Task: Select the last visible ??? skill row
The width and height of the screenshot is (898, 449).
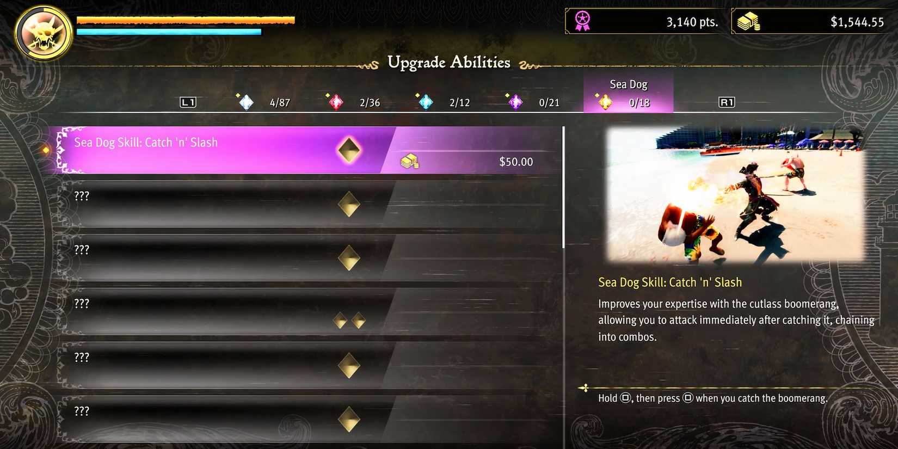Action: point(309,418)
